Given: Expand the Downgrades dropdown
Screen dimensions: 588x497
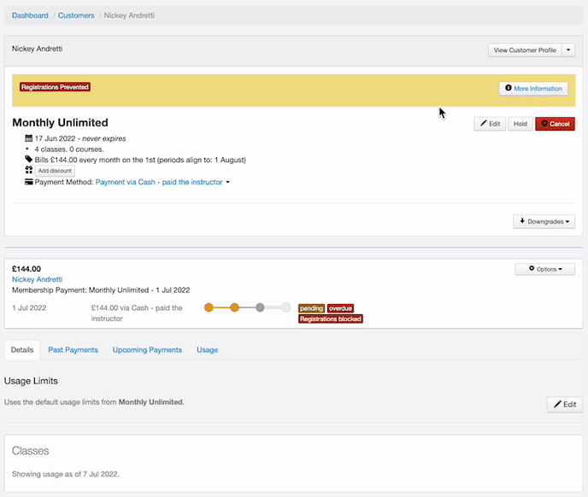Looking at the screenshot, I should 544,221.
